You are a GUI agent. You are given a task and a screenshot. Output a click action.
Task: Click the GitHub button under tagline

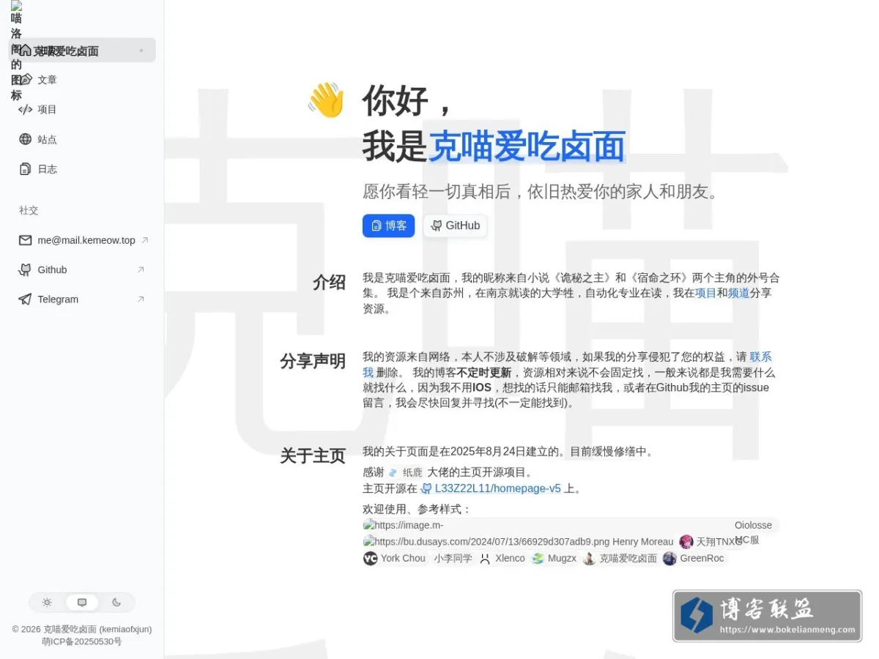coord(455,226)
